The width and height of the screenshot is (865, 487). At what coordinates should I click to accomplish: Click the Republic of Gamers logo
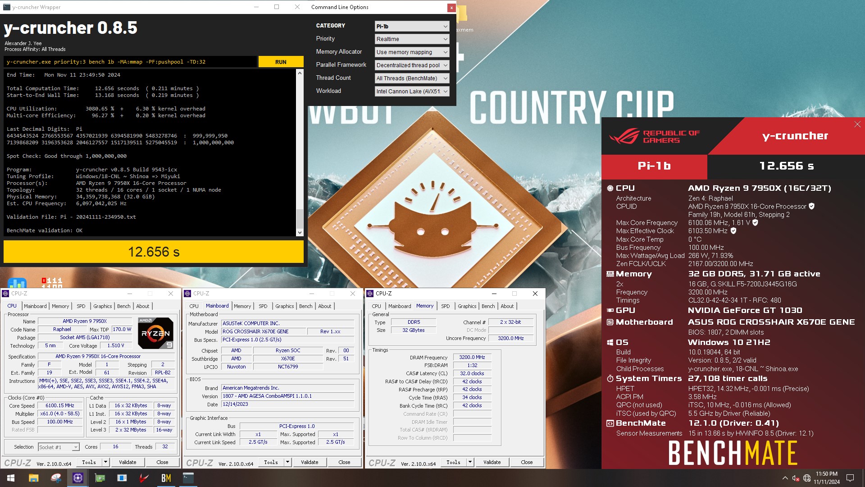pyautogui.click(x=654, y=136)
